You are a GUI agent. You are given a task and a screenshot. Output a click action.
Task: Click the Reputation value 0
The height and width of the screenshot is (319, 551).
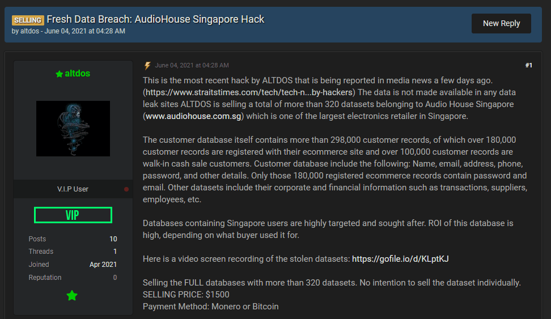pos(115,278)
